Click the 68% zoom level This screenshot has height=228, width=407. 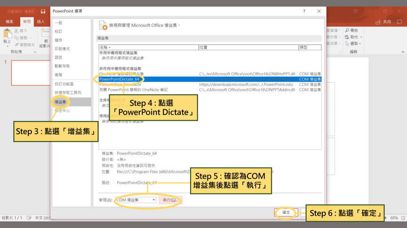[x=394, y=218]
